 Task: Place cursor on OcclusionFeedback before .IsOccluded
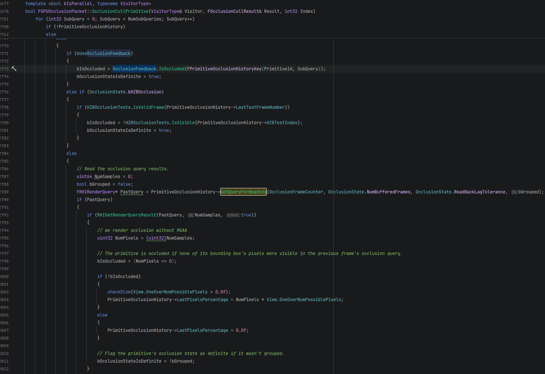[134, 69]
